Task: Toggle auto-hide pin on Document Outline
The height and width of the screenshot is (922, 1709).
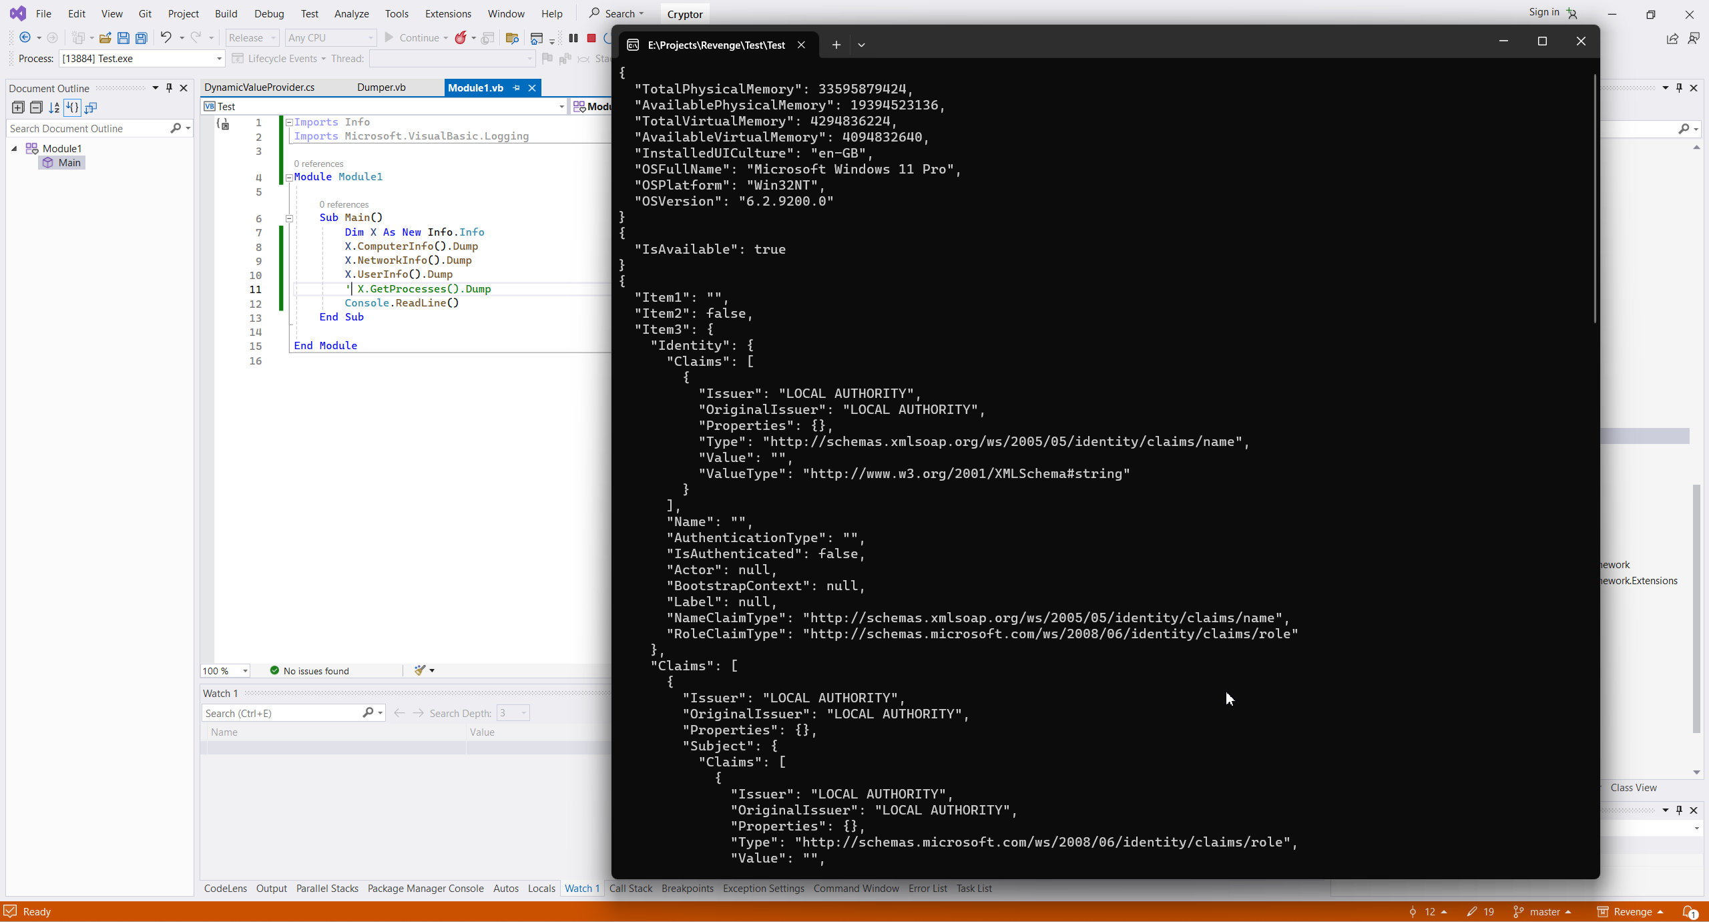Action: (x=170, y=87)
